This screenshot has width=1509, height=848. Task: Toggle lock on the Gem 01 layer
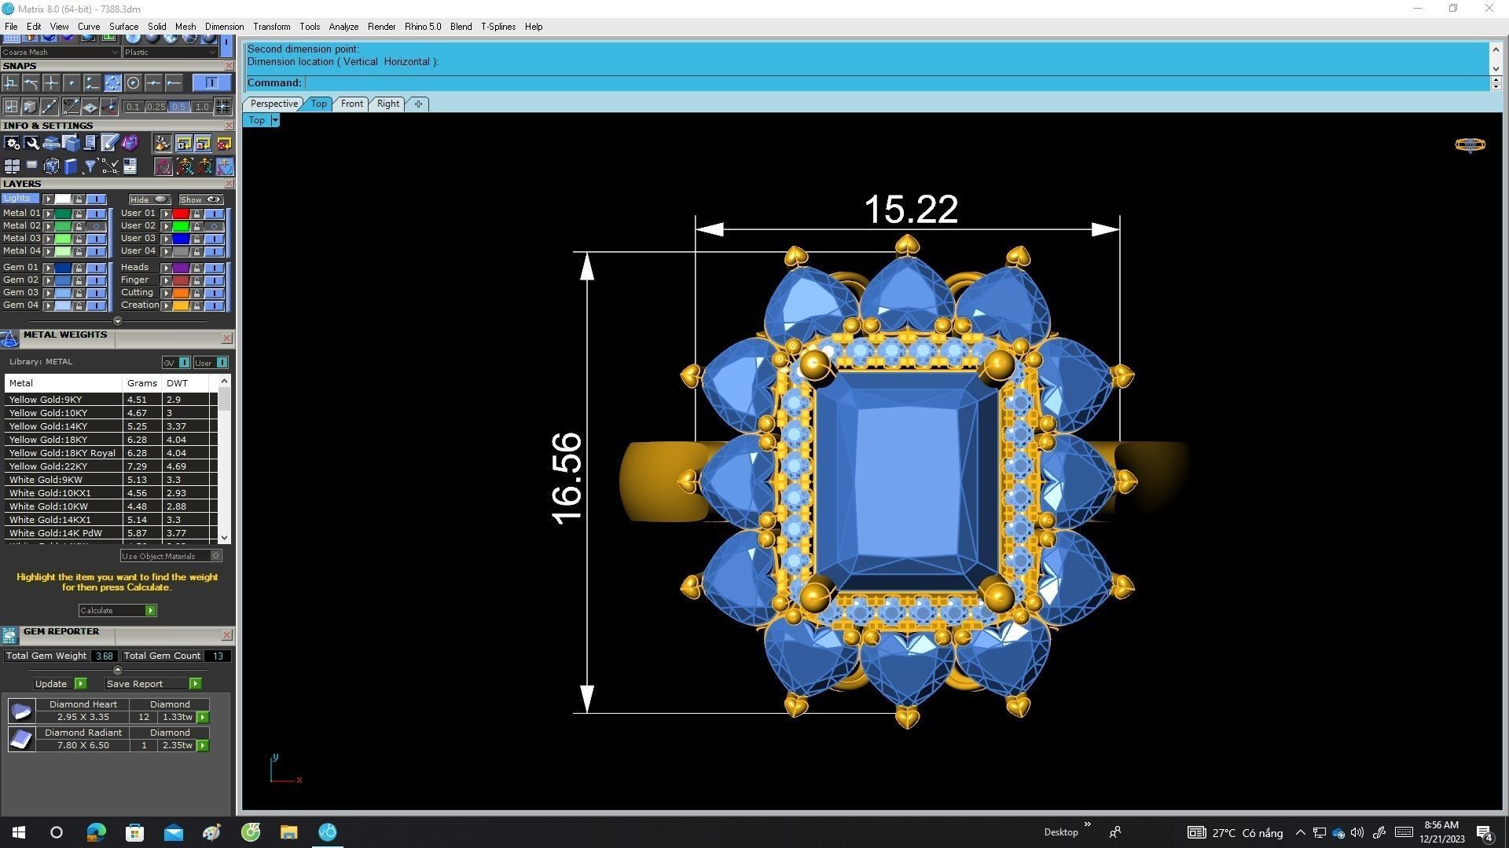tap(79, 268)
